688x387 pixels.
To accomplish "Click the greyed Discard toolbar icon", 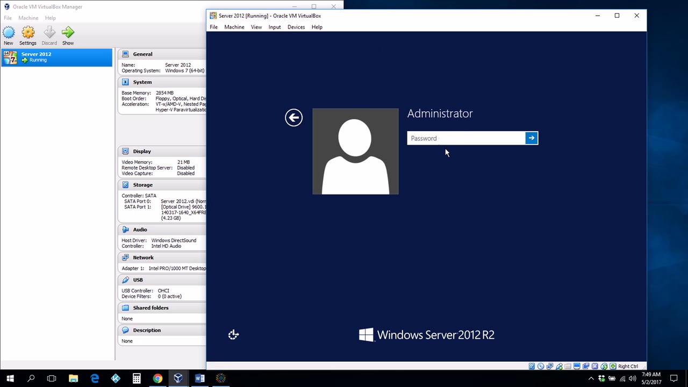I will (x=49, y=32).
